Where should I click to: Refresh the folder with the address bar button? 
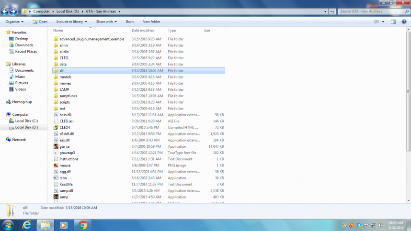click(x=332, y=11)
